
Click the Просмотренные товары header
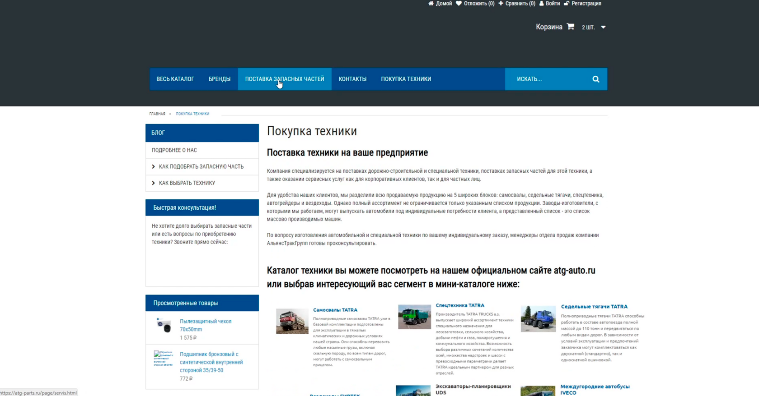[202, 303]
